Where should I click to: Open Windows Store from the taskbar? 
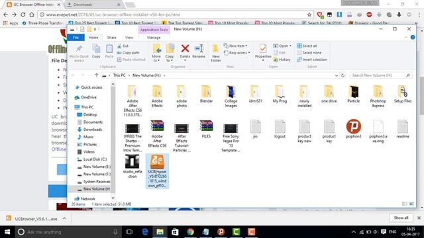(x=175, y=232)
